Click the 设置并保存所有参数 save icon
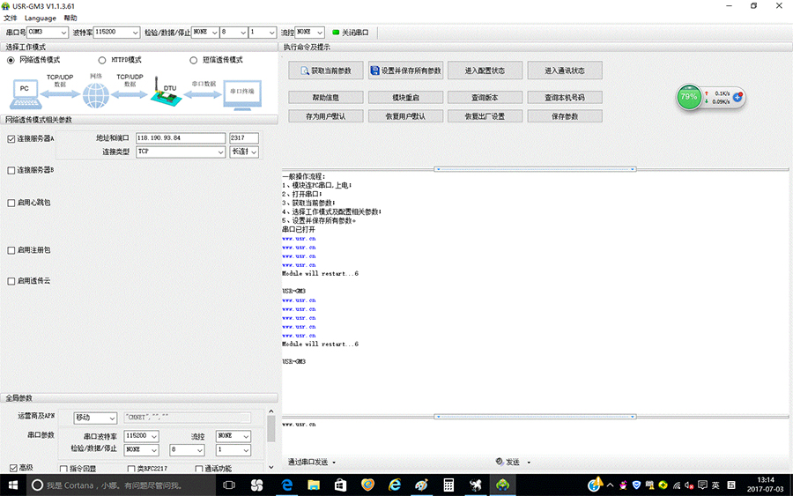This screenshot has width=793, height=496. point(374,70)
